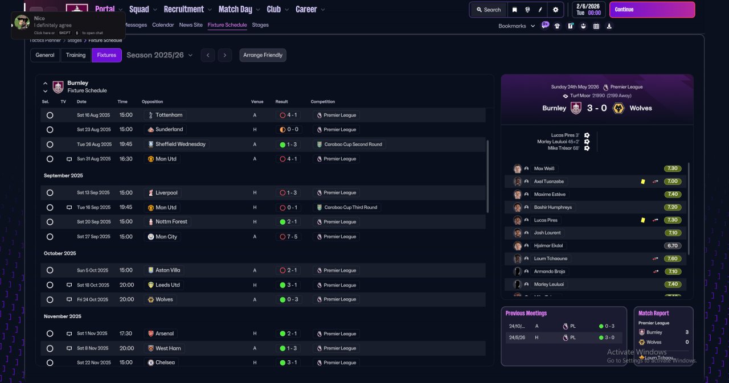Expand the Club menu dropdown
This screenshot has width=729, height=383.
click(286, 10)
